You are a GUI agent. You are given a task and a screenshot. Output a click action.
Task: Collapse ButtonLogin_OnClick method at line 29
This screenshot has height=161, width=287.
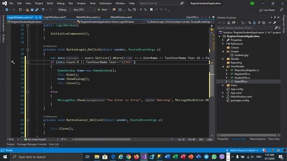[28, 50]
